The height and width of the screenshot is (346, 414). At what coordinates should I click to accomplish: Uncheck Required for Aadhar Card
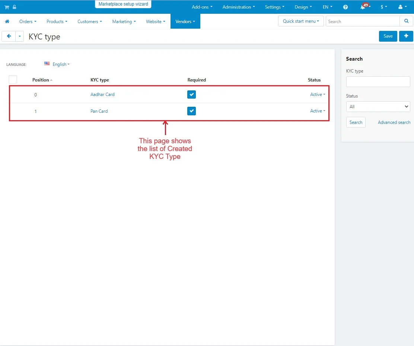[x=191, y=94]
